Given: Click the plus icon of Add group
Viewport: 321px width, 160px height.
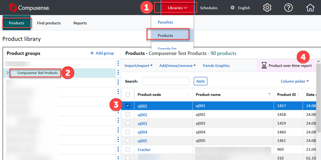Looking at the screenshot, I should click(x=92, y=53).
